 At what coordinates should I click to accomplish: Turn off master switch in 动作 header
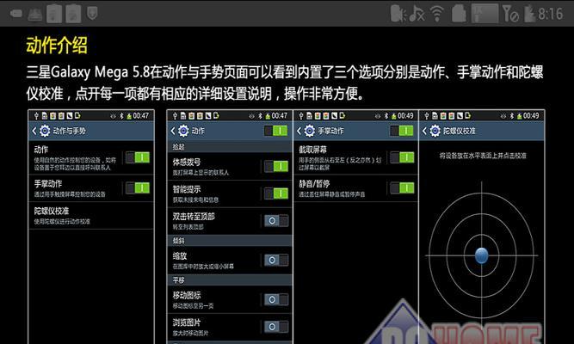point(276,131)
